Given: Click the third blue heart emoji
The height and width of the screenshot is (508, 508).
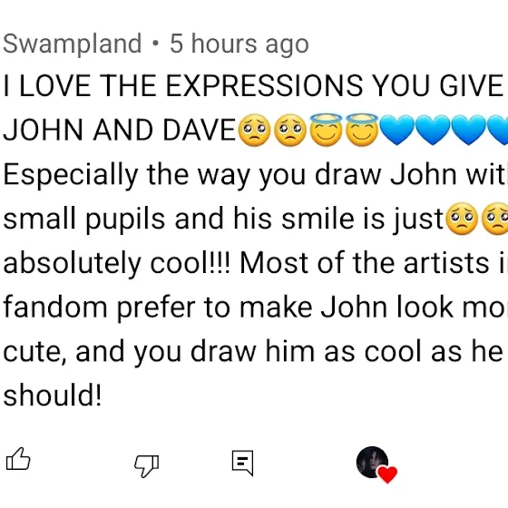Looking at the screenshot, I should [469, 131].
